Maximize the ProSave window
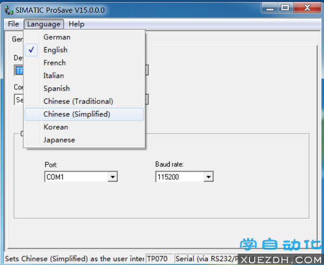The height and width of the screenshot is (265, 324). (x=285, y=8)
